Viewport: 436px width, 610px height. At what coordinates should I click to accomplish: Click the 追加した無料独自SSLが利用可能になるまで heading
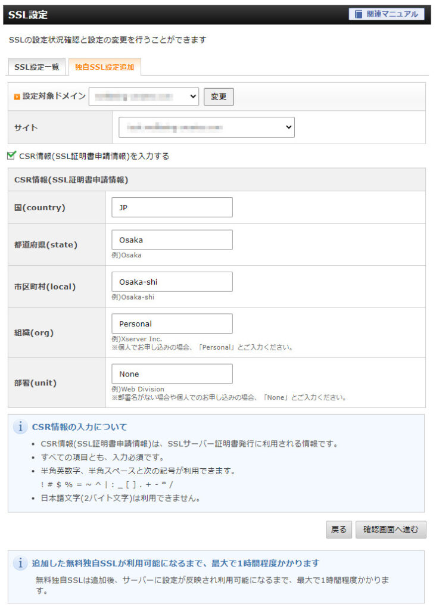point(175,563)
